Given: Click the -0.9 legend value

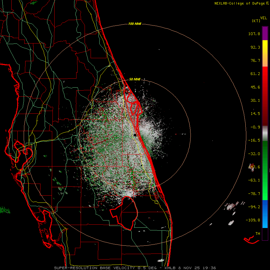Looking at the screenshot, I should tap(255, 127).
